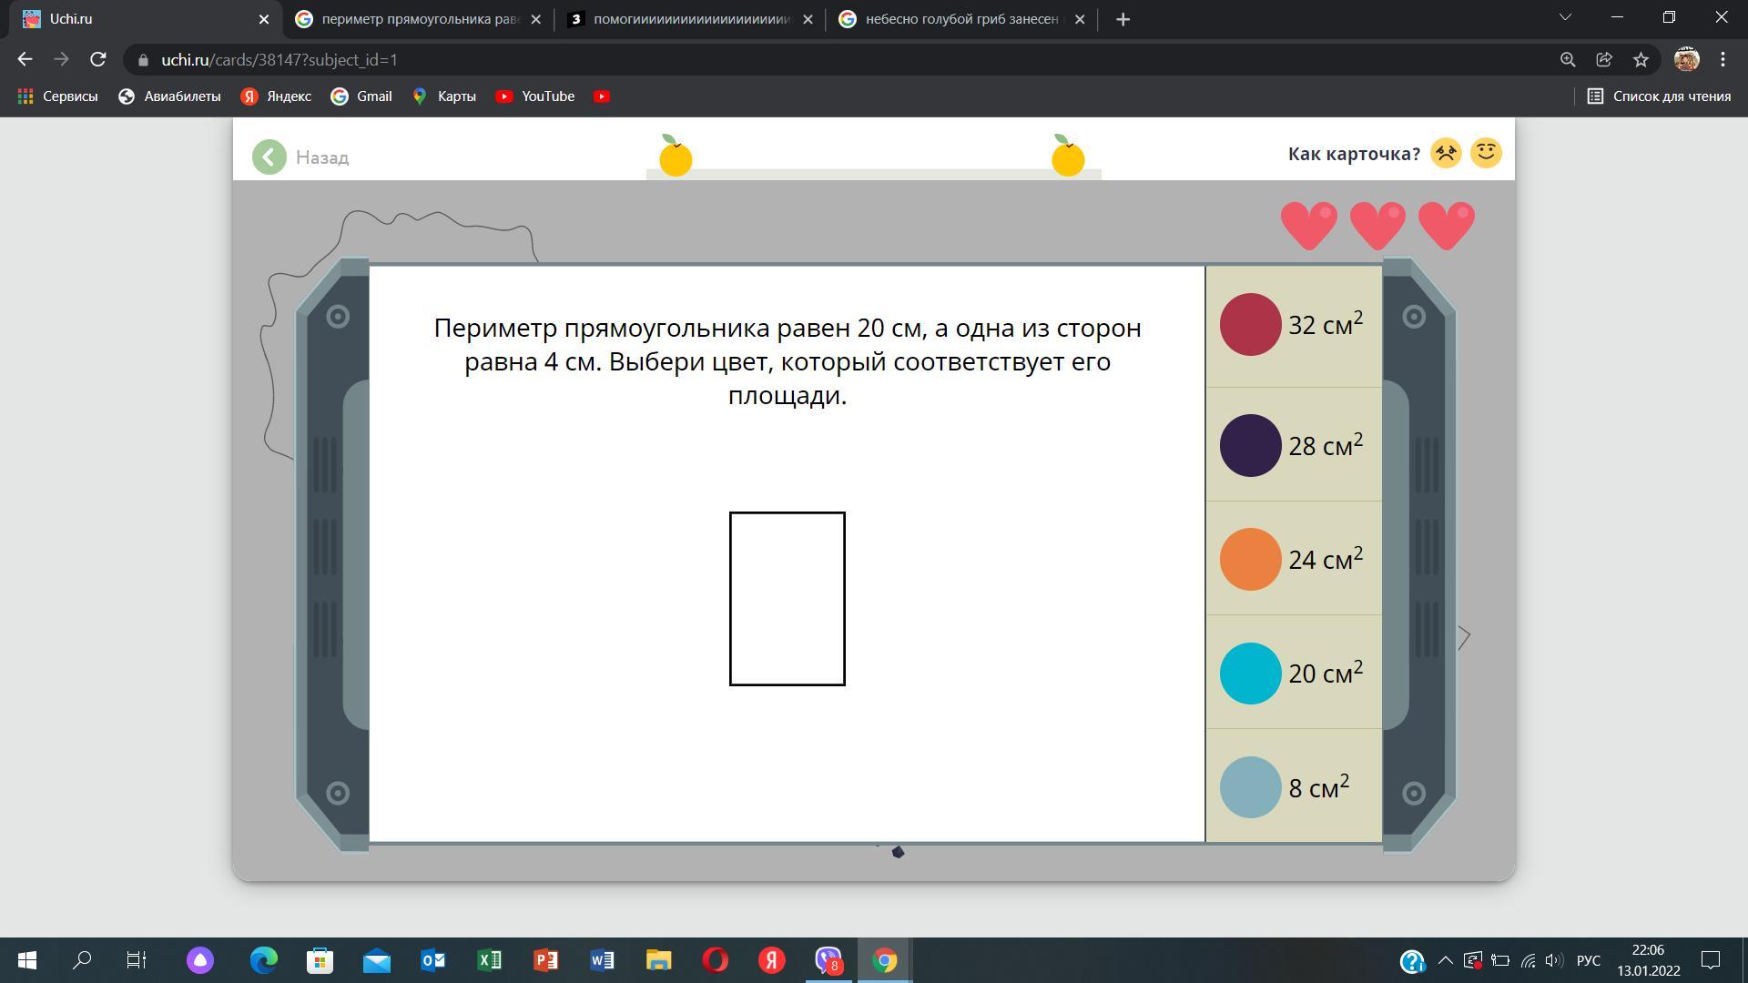Select the red 32 см² color

click(x=1250, y=325)
